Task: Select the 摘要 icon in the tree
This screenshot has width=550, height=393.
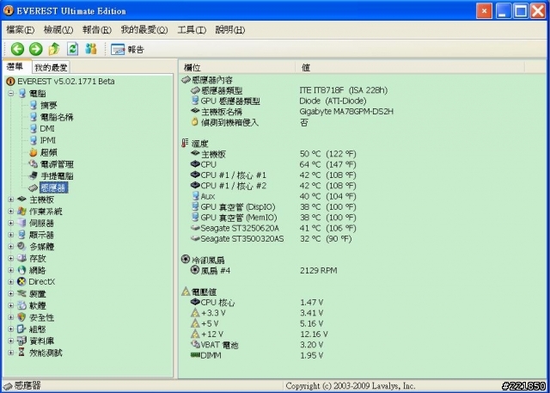Action: (x=34, y=105)
